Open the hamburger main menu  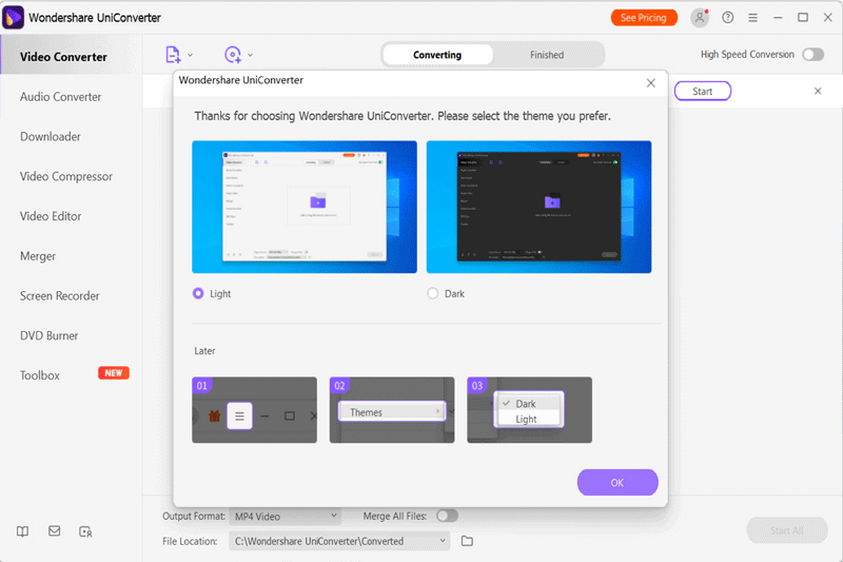753,18
